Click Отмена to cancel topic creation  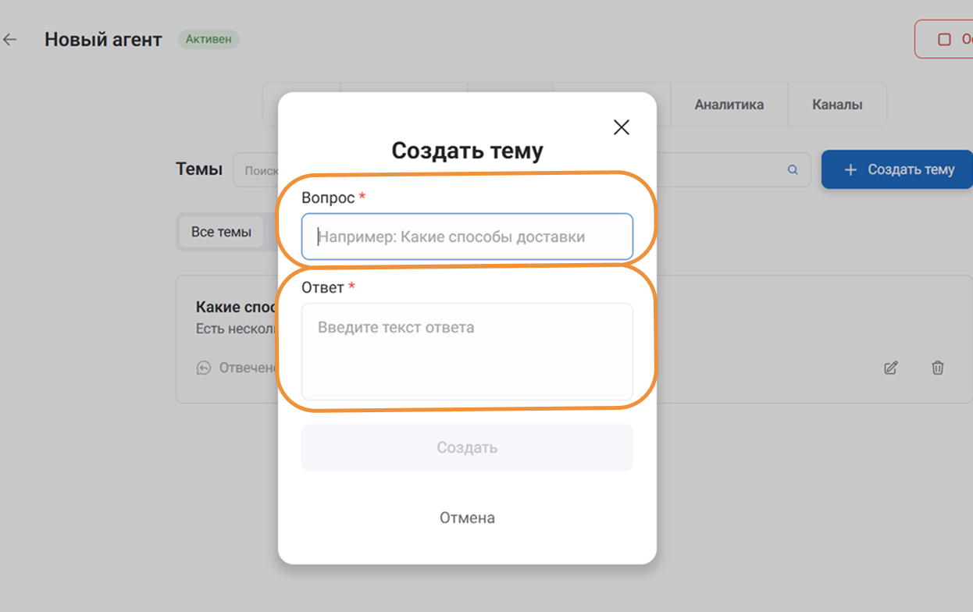467,518
